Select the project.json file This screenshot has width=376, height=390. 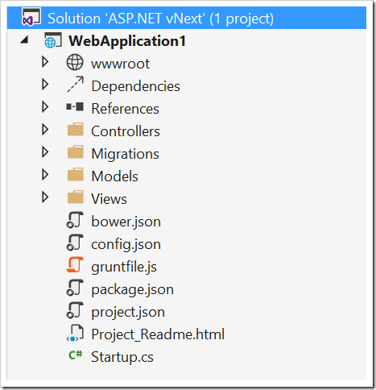(x=128, y=313)
